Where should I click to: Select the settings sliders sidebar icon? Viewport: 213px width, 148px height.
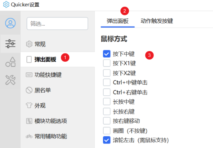[x=10, y=44]
